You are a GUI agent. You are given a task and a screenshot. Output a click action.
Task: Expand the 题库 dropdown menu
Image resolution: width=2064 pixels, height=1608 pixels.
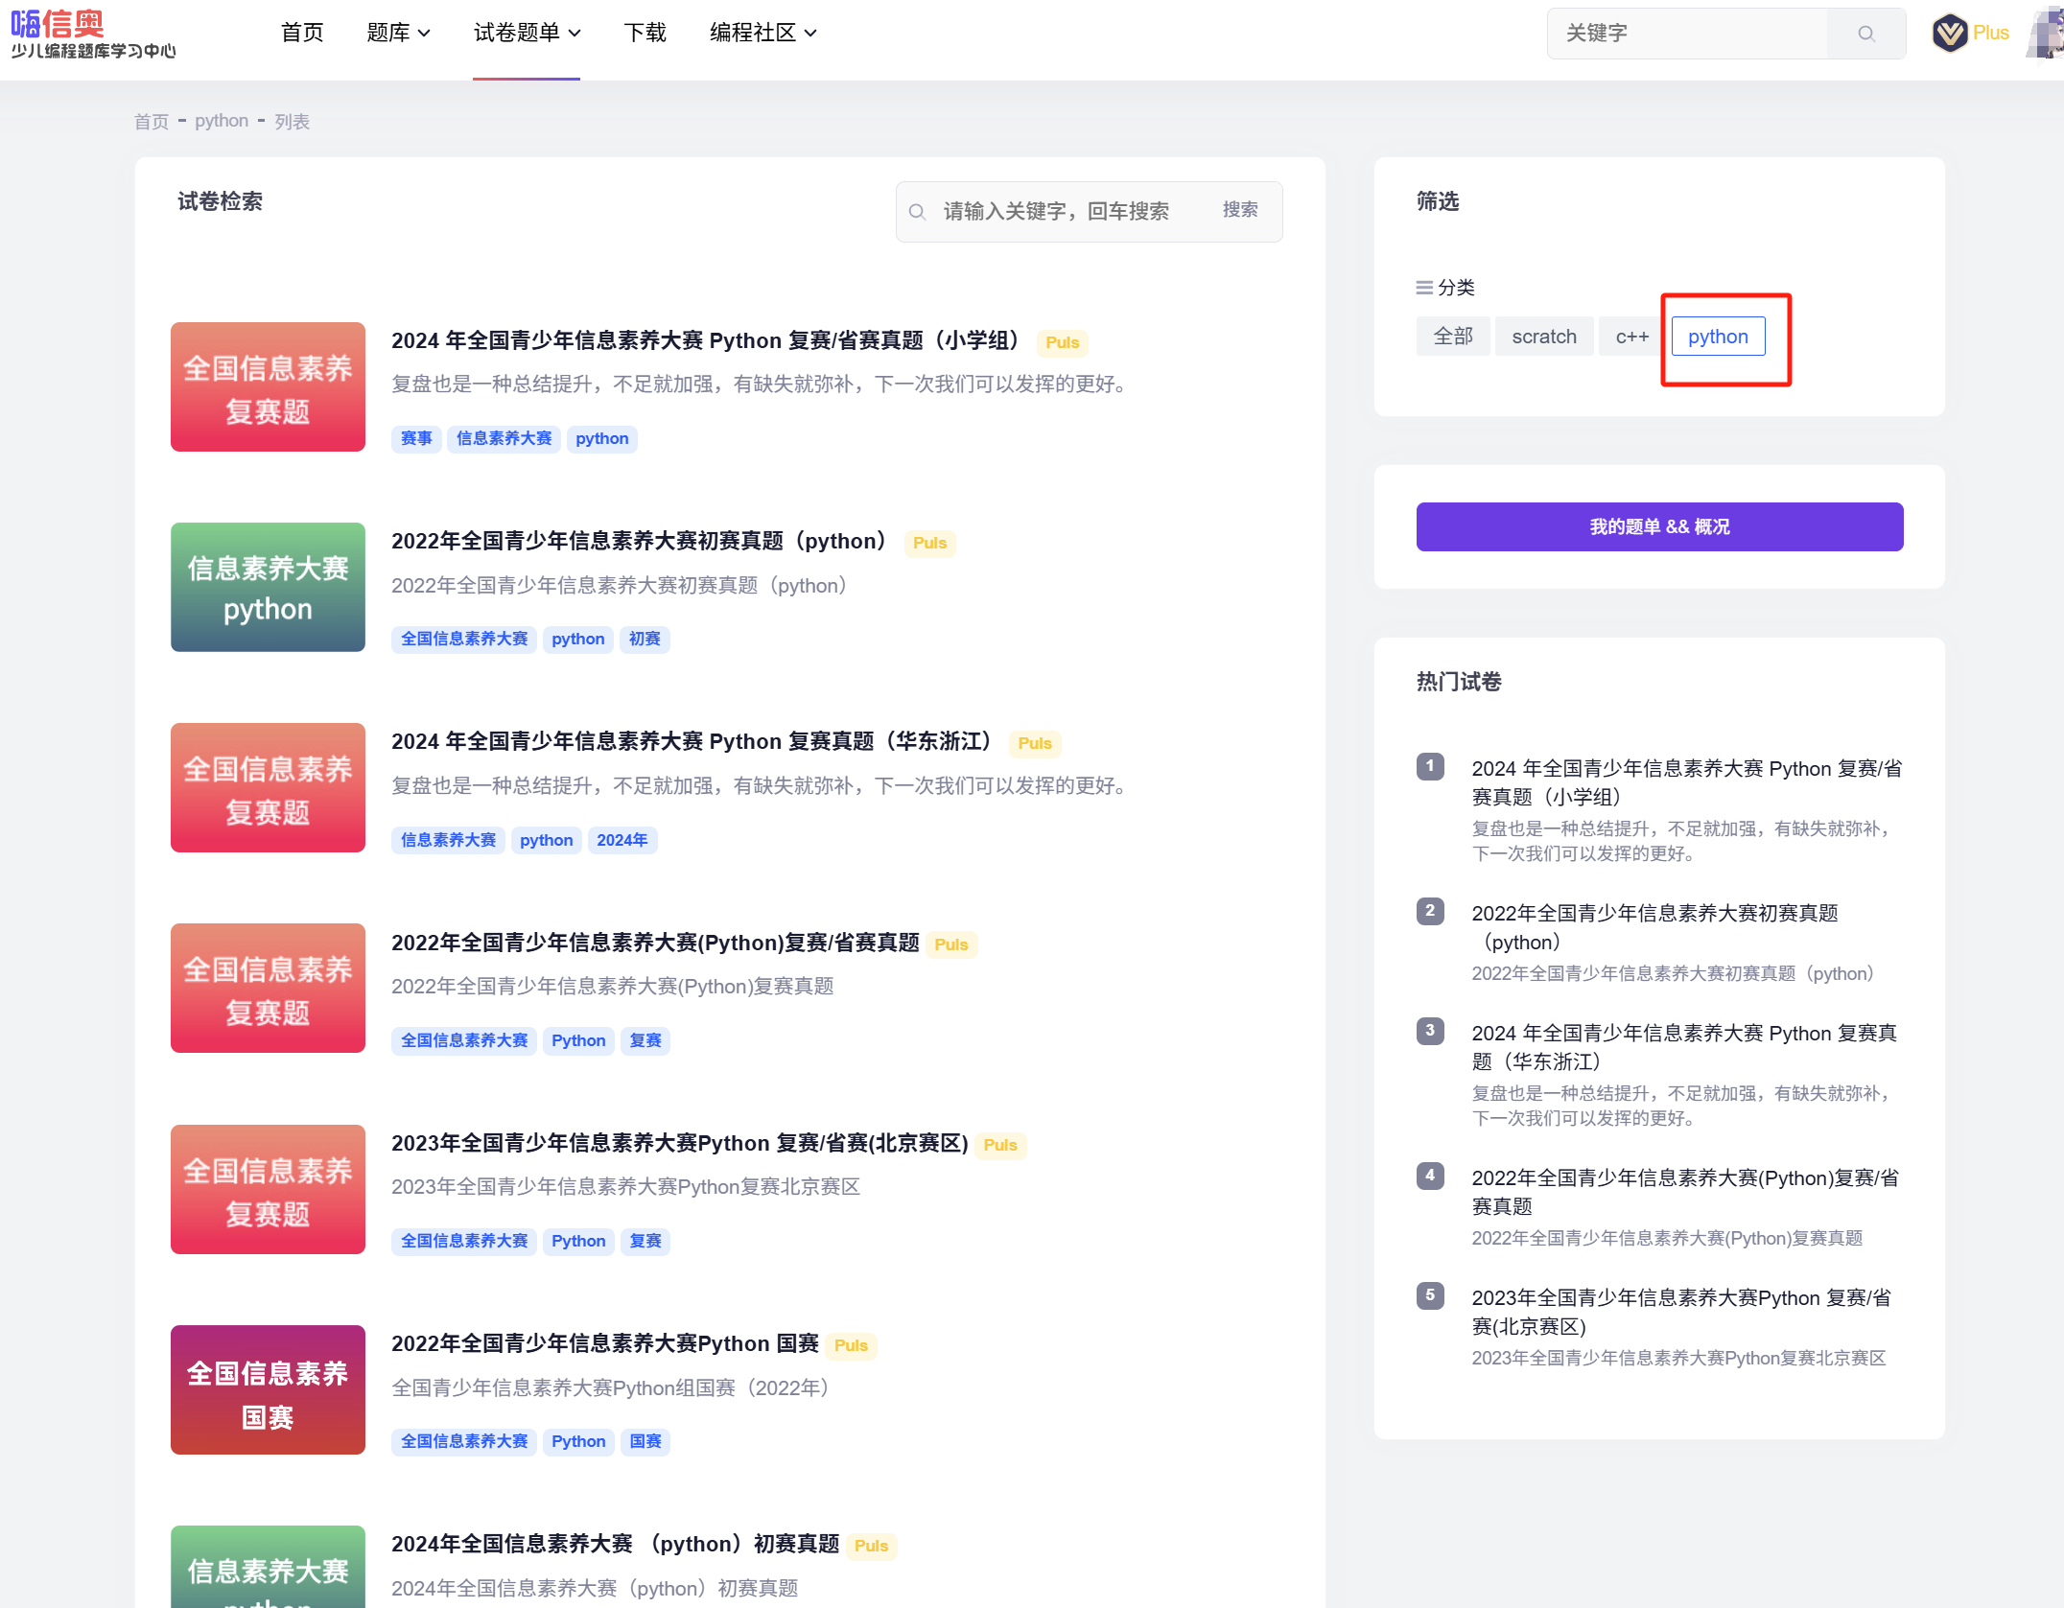pos(398,34)
